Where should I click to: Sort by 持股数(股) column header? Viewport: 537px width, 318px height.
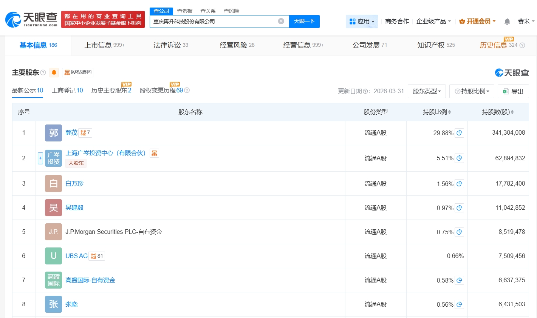point(498,112)
